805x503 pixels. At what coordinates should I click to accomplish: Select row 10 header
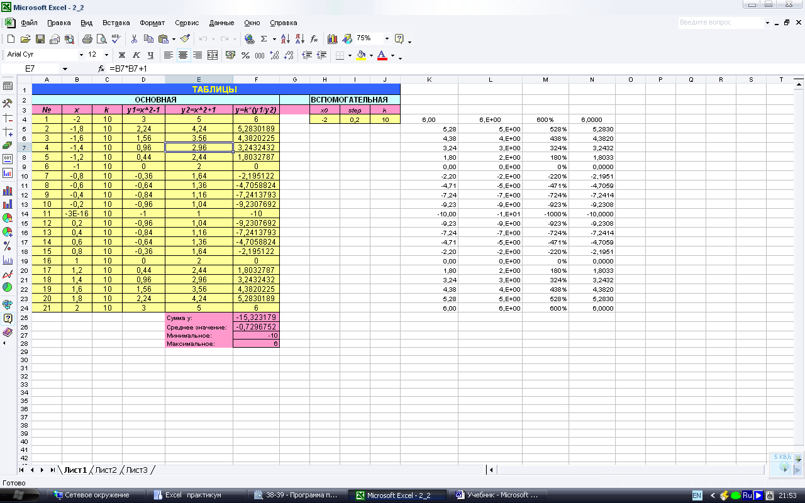(25, 176)
